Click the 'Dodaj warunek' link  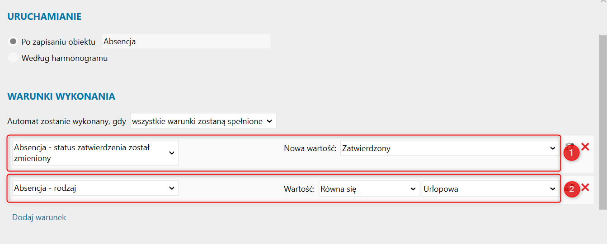point(39,217)
